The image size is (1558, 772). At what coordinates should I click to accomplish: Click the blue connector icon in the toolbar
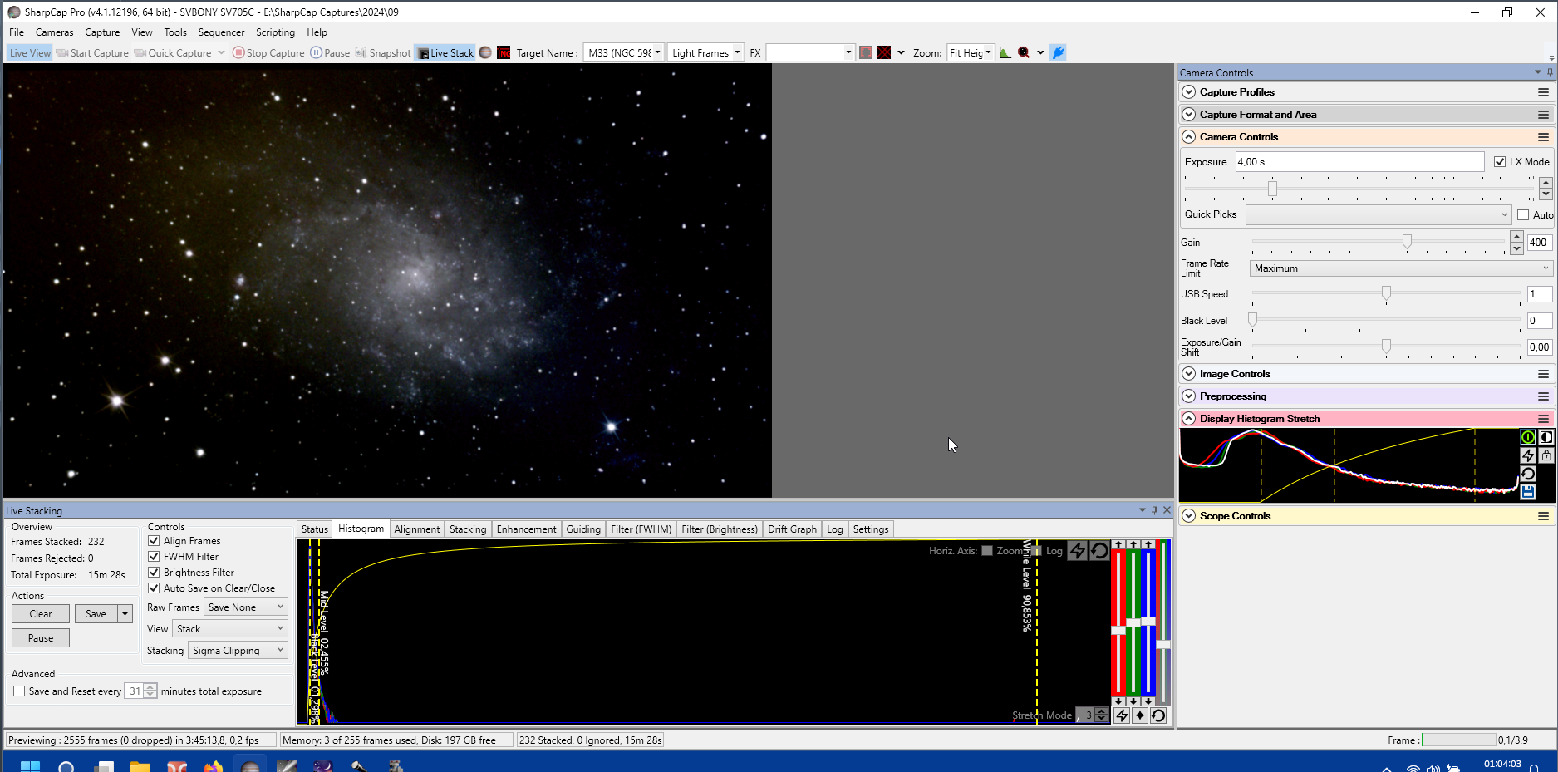tap(1058, 52)
